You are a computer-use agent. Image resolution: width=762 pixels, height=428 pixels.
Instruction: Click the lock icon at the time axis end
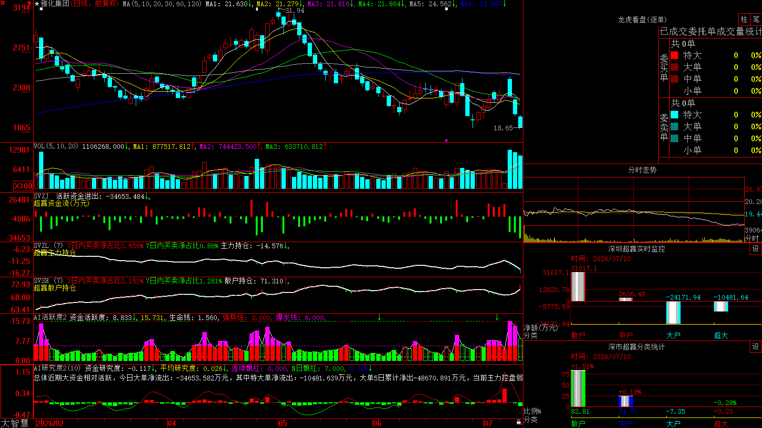pos(519,422)
